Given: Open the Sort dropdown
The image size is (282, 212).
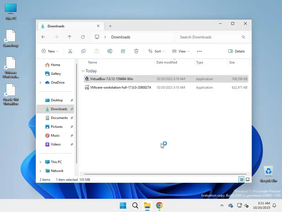Looking at the screenshot, I should (x=156, y=51).
